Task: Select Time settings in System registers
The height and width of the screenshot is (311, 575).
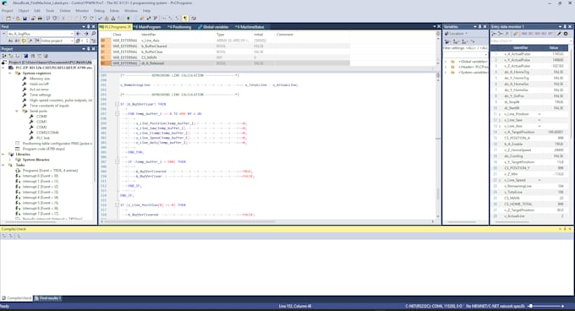Action: pos(40,95)
